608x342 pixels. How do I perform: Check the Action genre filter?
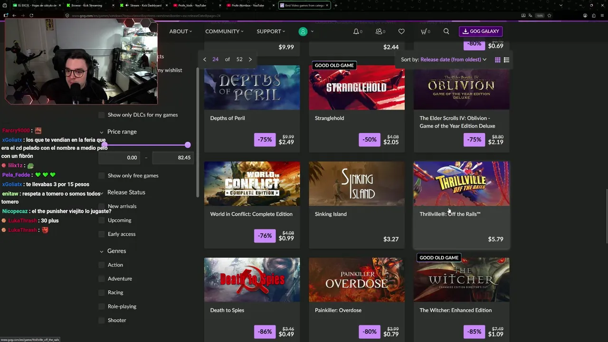(x=102, y=265)
